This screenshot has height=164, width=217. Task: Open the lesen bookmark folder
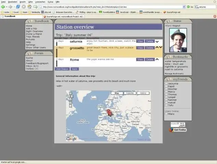[24, 12]
